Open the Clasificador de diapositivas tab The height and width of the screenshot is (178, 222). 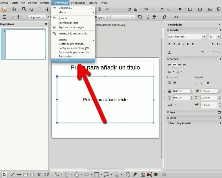(x=110, y=25)
